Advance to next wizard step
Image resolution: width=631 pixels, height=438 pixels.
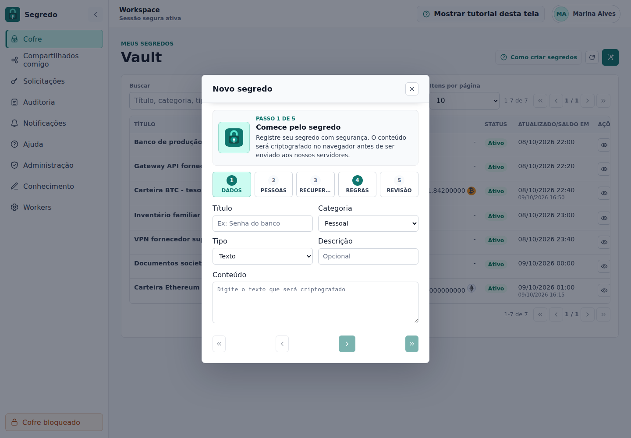coord(347,344)
